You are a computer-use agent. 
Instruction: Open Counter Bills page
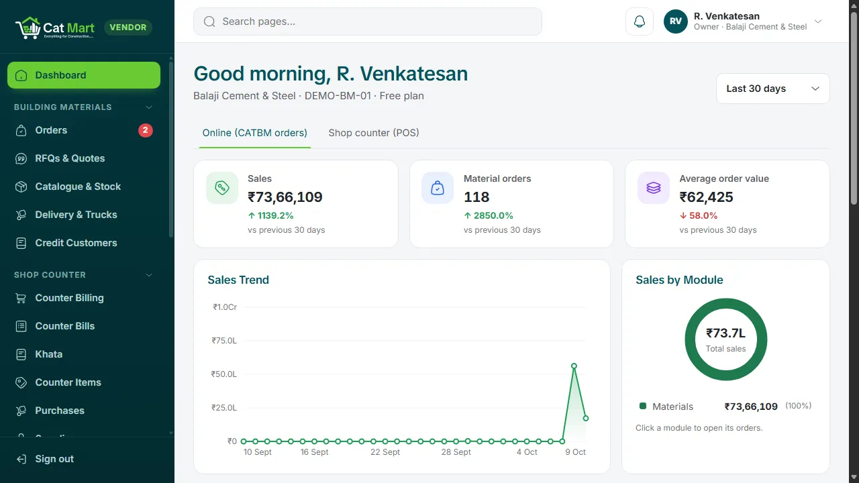[x=84, y=326]
